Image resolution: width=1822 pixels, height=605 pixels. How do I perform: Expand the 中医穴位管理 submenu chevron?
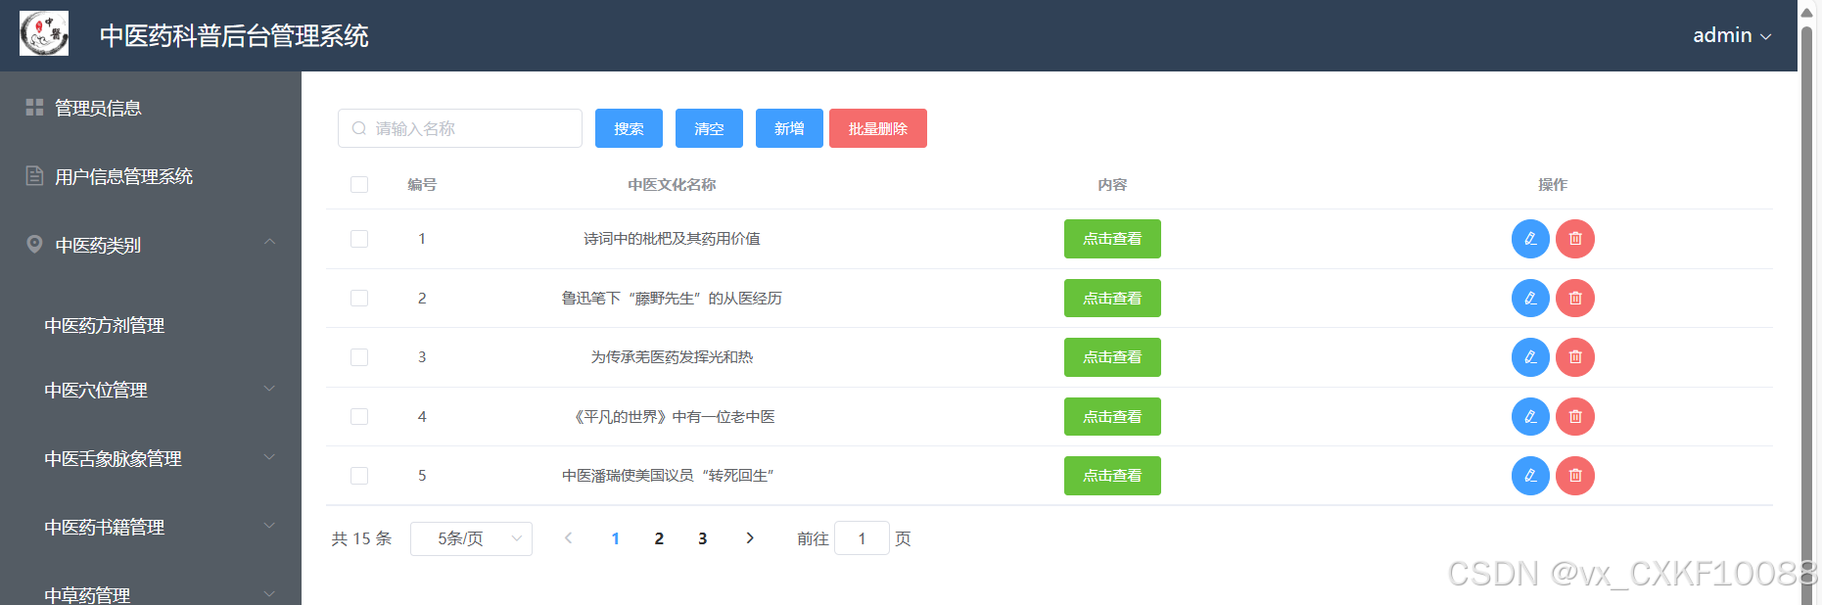pyautogui.click(x=269, y=389)
